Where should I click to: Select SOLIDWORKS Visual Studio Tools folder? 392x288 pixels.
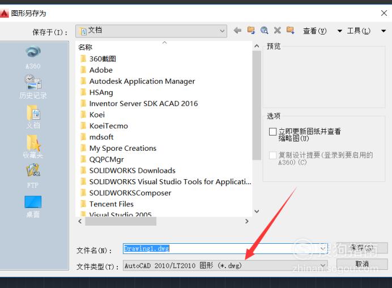166,181
